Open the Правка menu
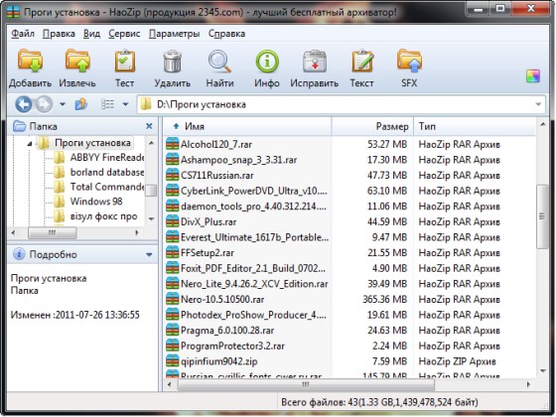This screenshot has width=556, height=417. tap(59, 34)
